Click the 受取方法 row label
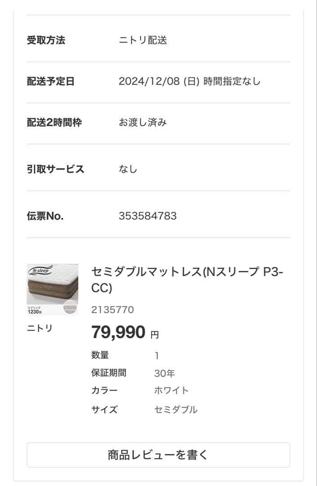This screenshot has height=486, width=317. (46, 40)
